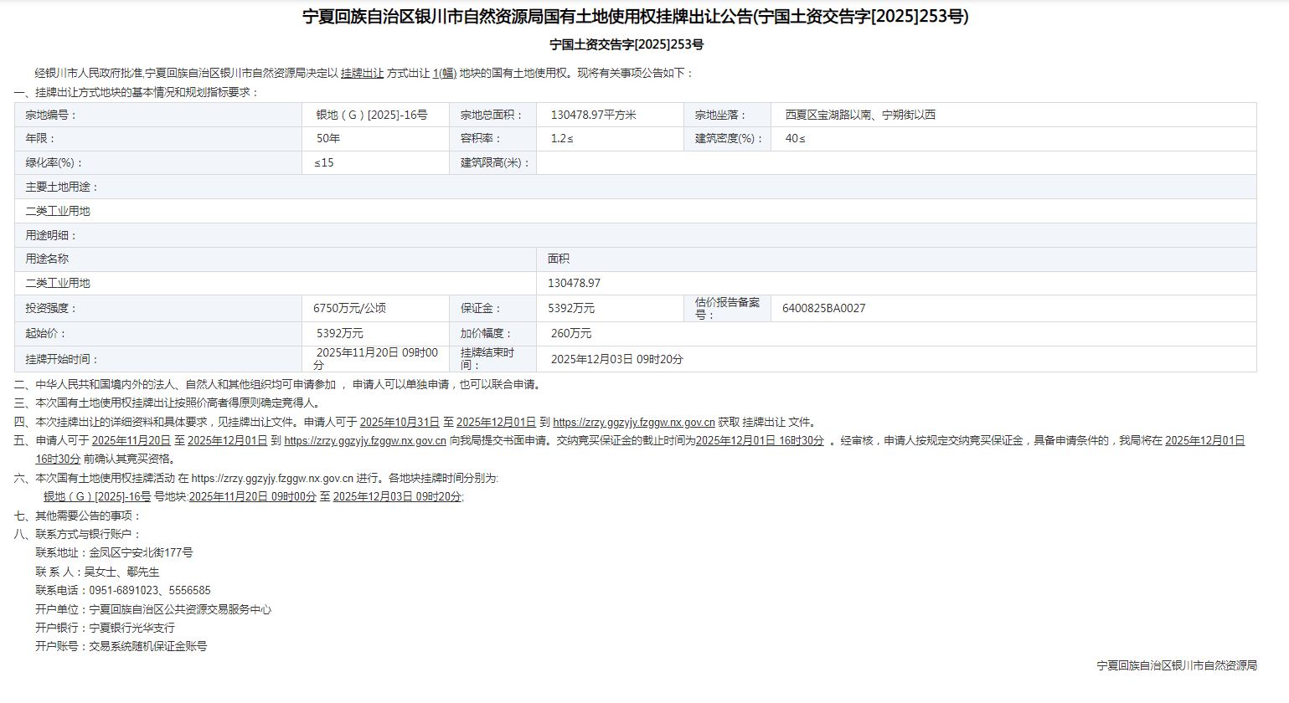Image resolution: width=1289 pixels, height=703 pixels.
Task: Select the 宗地总面积 value 130478.97平方米
Action: (593, 115)
